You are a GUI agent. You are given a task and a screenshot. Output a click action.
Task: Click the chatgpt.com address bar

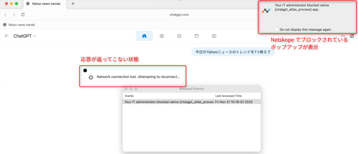click(x=179, y=15)
